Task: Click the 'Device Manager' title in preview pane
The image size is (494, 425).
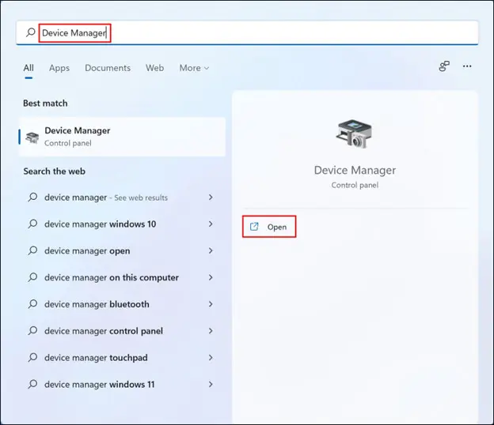Action: 355,170
